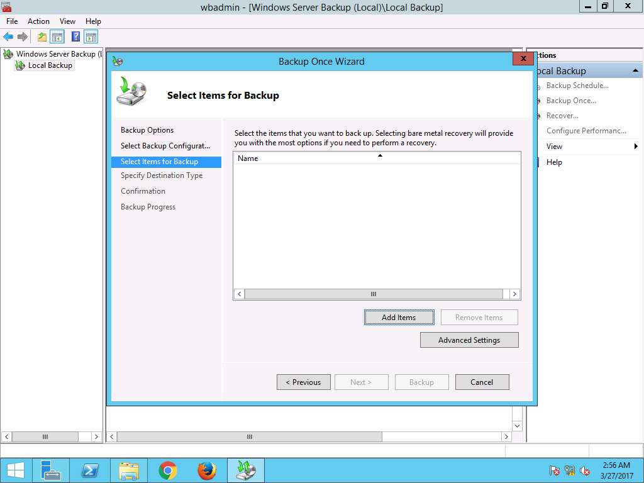Close the Backup Once Wizard dialog

(523, 58)
